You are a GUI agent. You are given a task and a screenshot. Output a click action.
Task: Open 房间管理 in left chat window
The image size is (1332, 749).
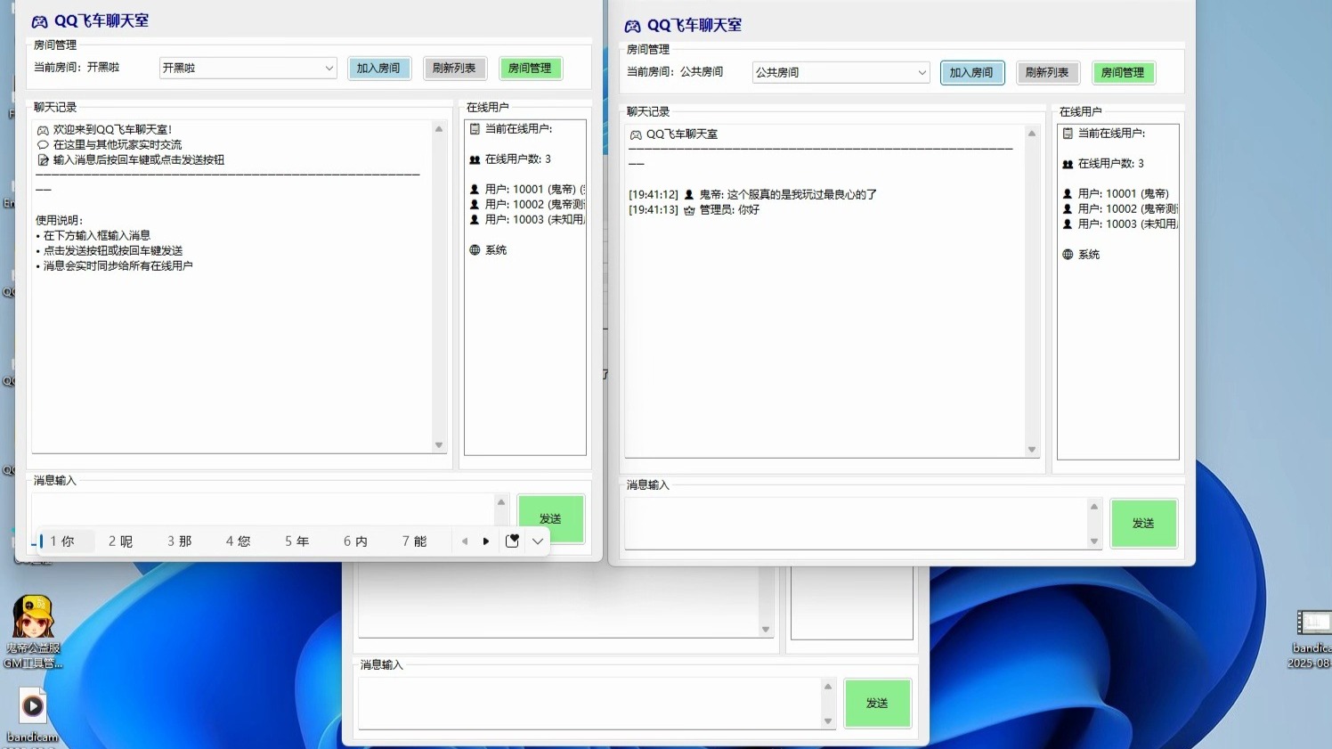530,69
